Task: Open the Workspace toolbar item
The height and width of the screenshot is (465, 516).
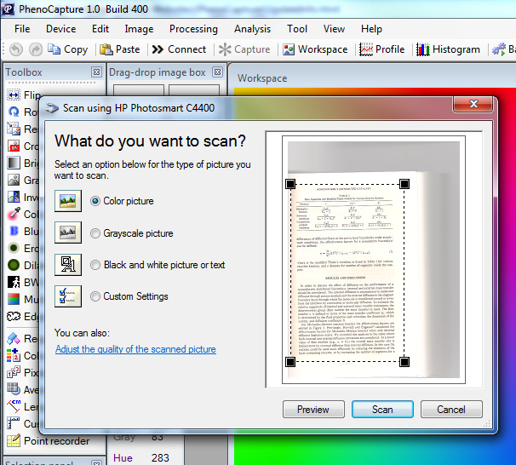Action: 313,49
